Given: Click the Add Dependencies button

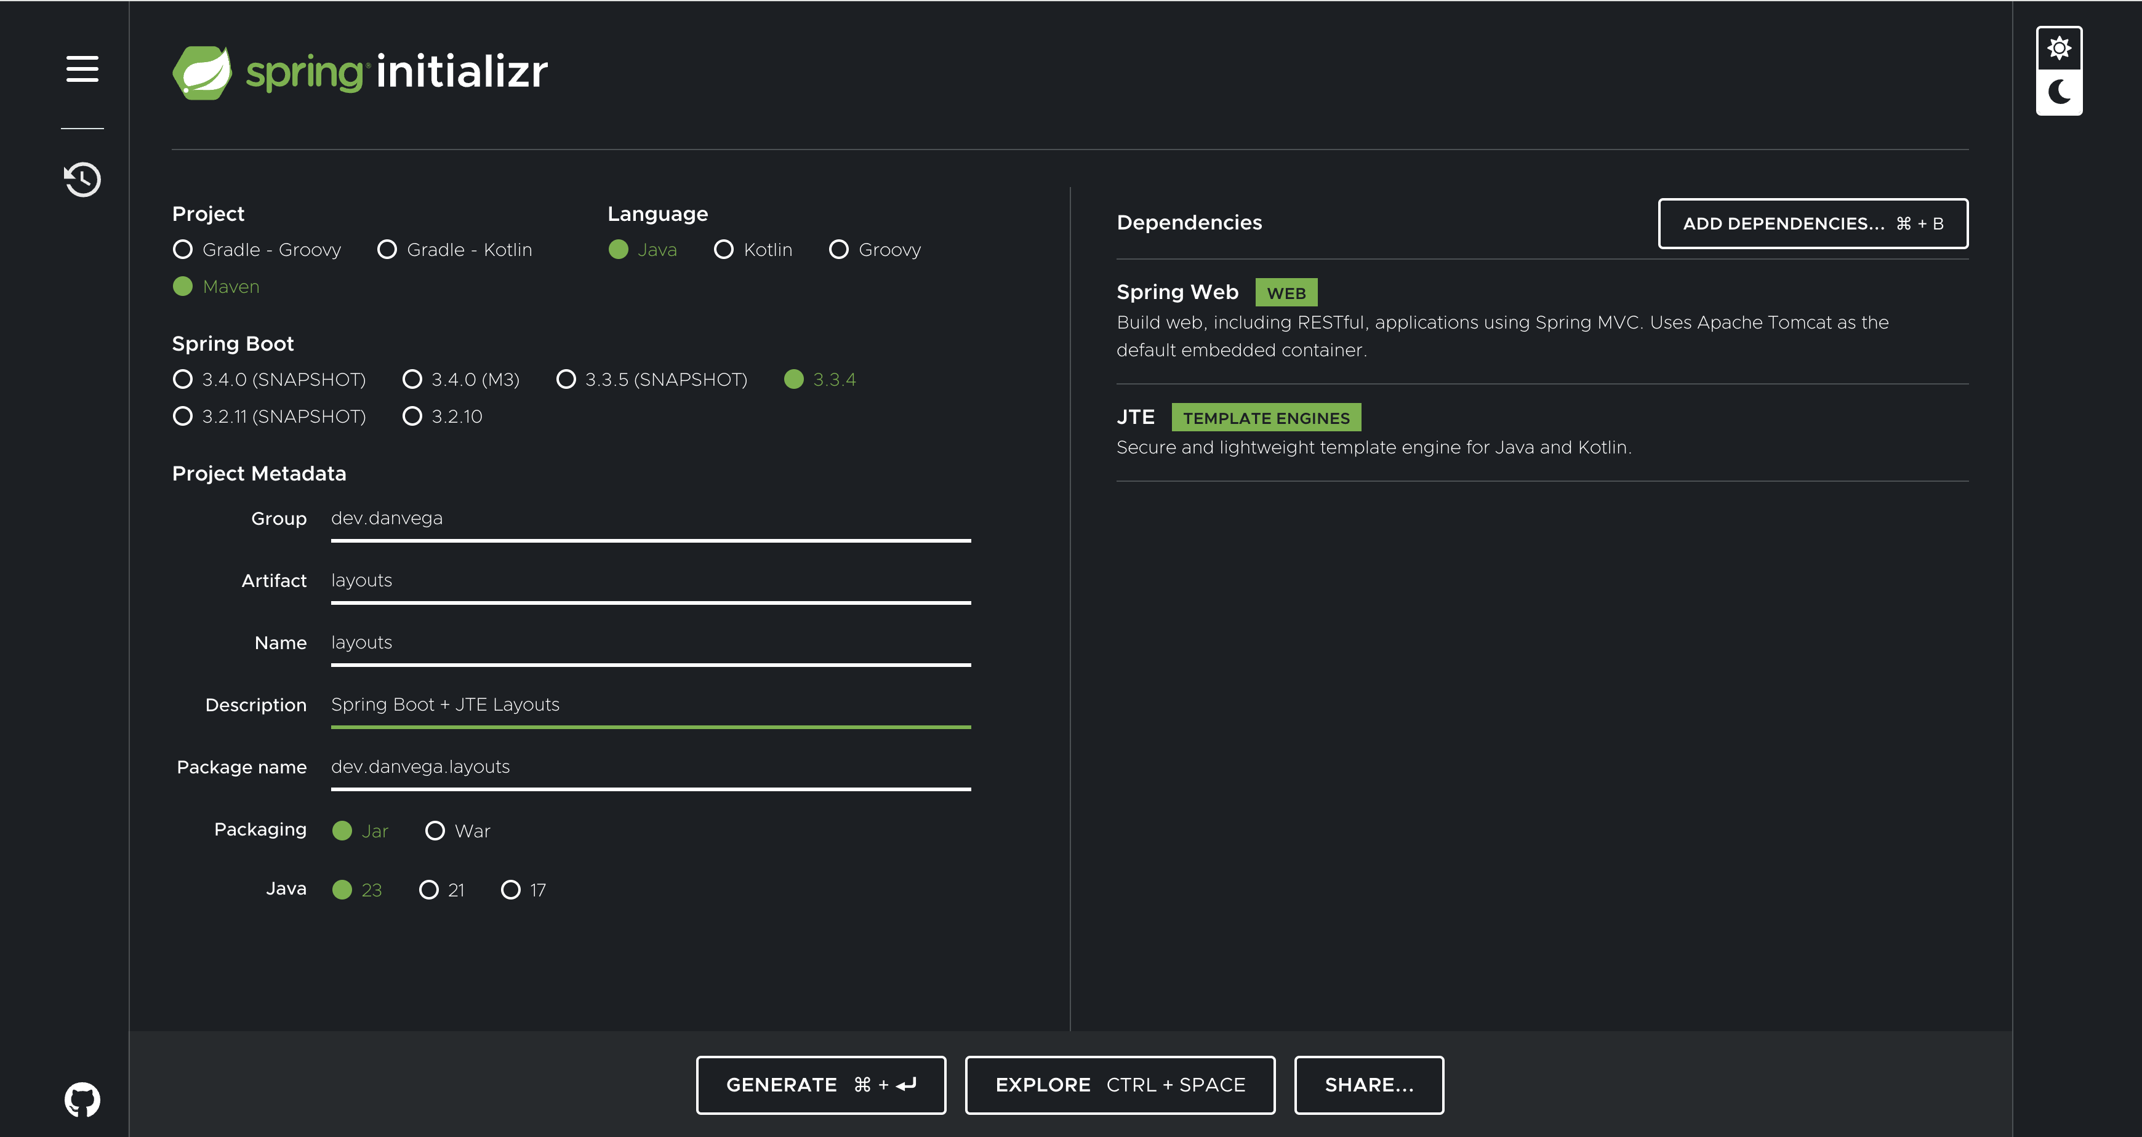Looking at the screenshot, I should 1813,223.
